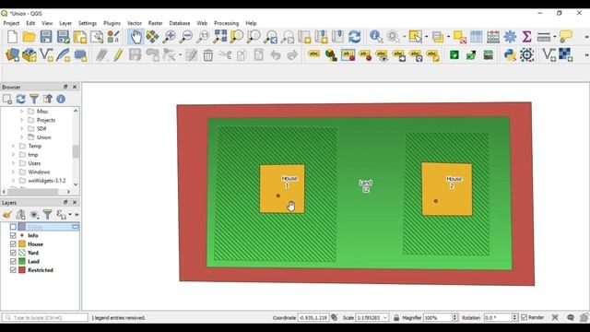Viewport: 590px width, 332px height.
Task: Open the Raster menu
Action: (156, 23)
